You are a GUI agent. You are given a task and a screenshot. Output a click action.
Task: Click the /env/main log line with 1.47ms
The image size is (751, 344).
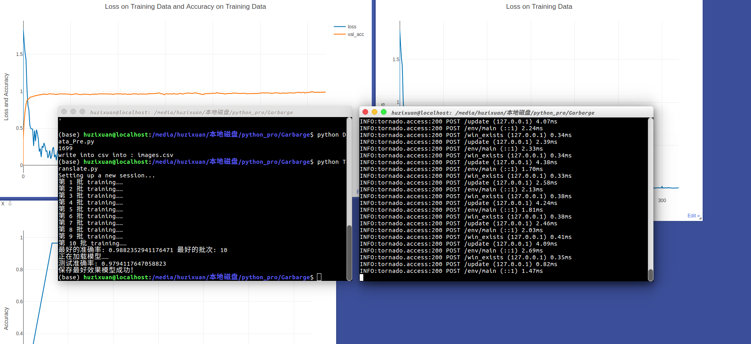click(451, 271)
